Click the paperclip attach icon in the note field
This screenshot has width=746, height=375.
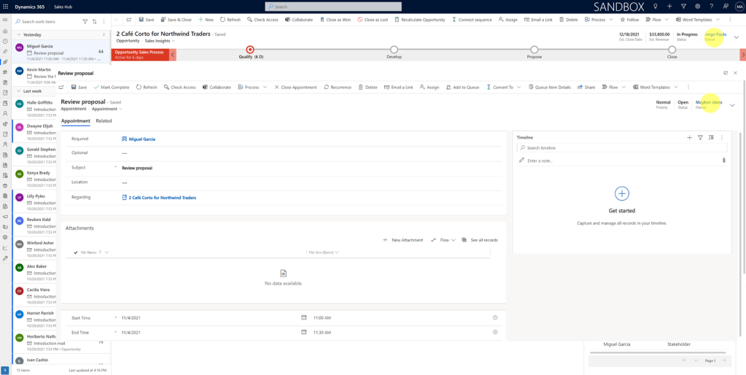coord(723,161)
